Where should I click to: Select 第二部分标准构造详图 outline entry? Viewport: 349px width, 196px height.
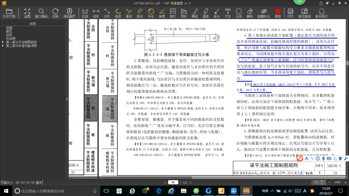coord(21,46)
